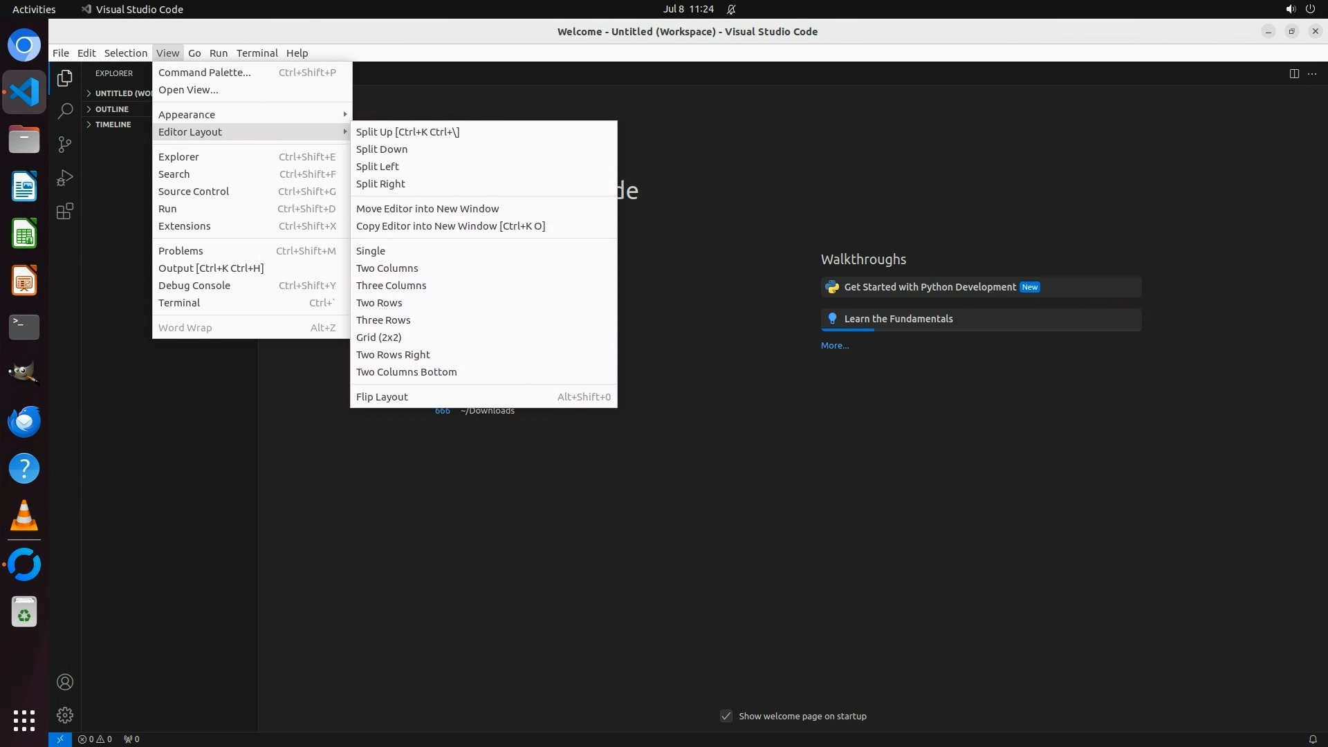Click the Accounts icon
This screenshot has width=1328, height=747.
click(x=65, y=682)
